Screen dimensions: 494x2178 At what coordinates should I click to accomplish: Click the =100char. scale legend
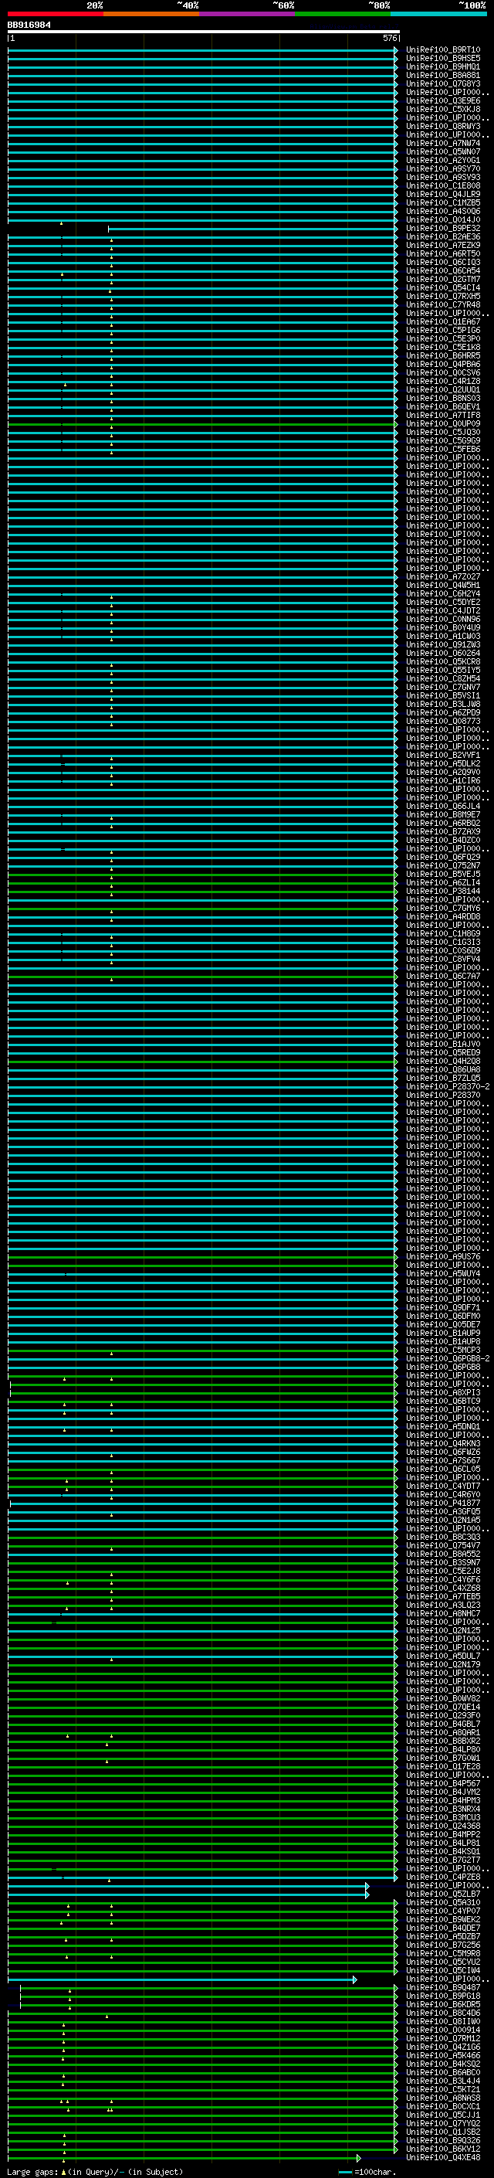pyautogui.click(x=368, y=2171)
